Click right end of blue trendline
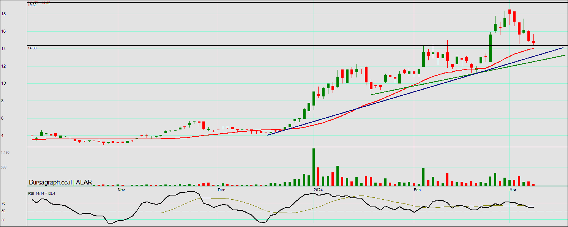Image resolution: width=568 pixels, height=227 pixels. 562,48
